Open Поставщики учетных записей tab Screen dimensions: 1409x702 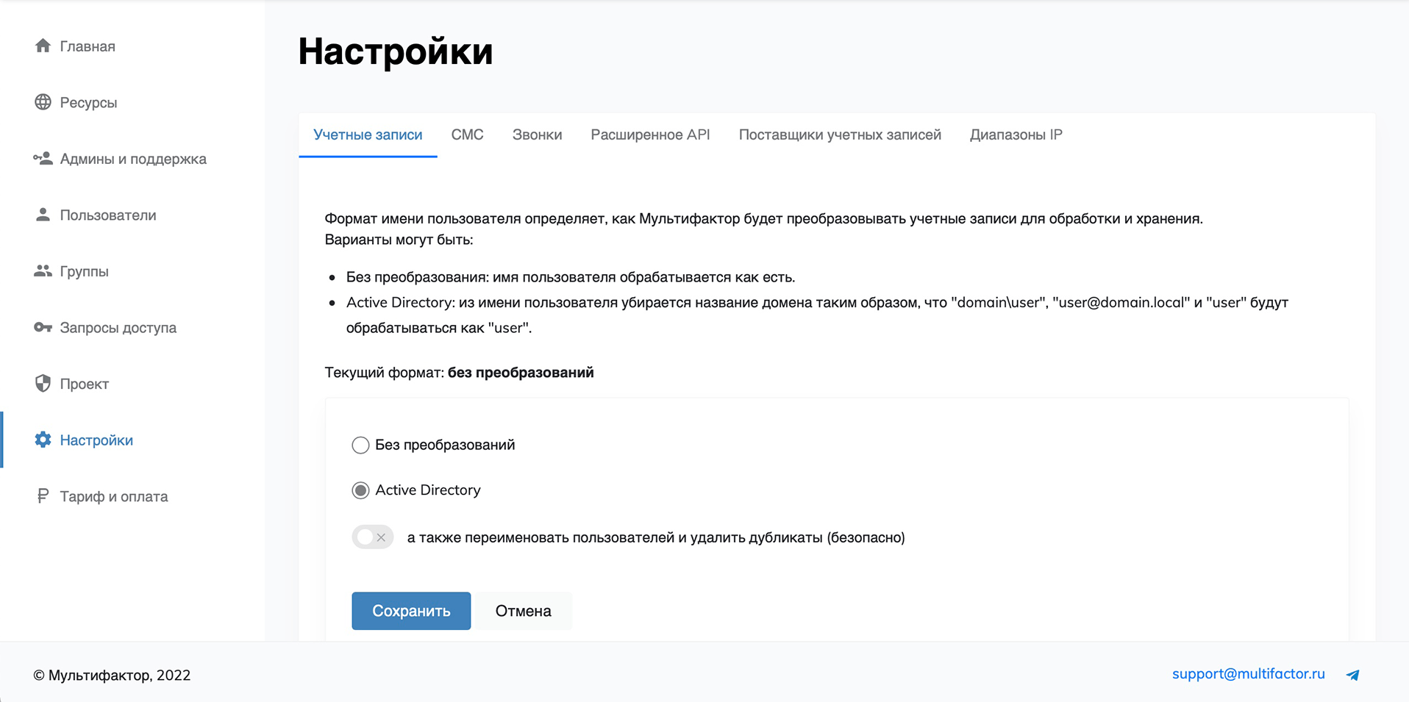(840, 135)
